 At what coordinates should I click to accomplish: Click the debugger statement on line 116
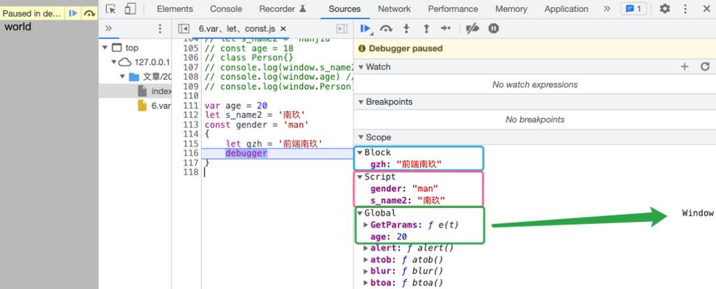[246, 153]
